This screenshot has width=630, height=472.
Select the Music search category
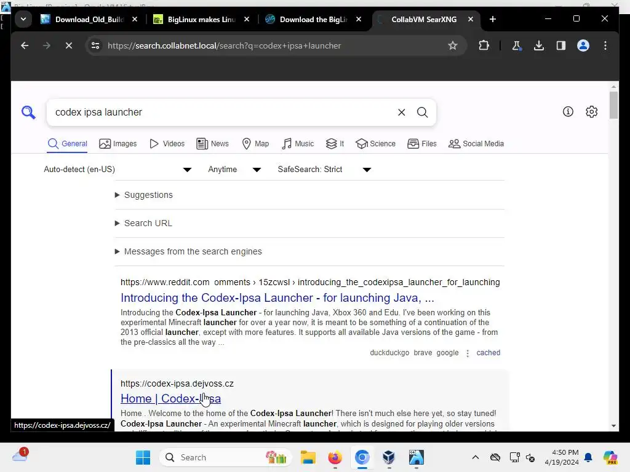click(298, 144)
